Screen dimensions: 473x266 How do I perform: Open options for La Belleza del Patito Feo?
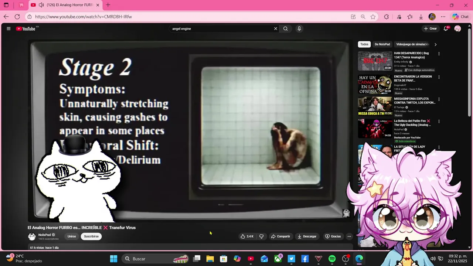click(439, 122)
